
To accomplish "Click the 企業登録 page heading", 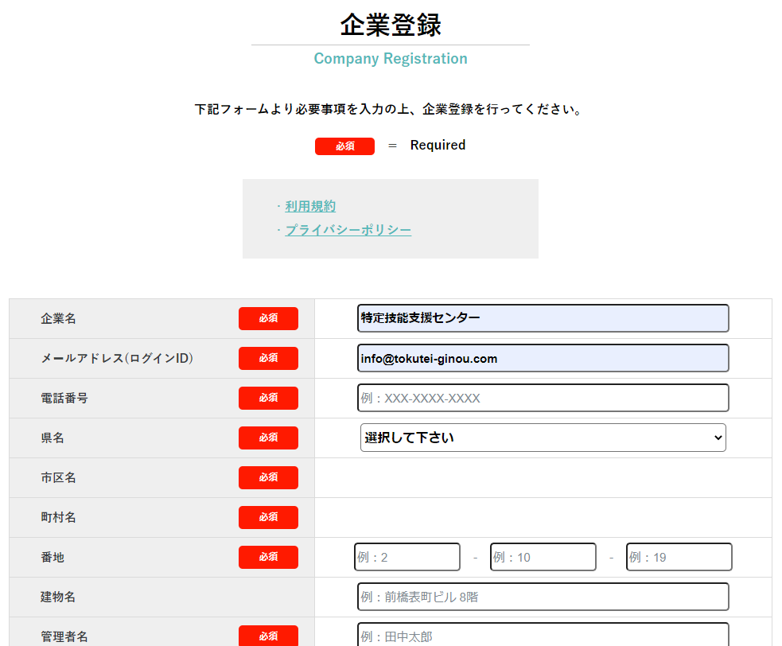I will [390, 25].
